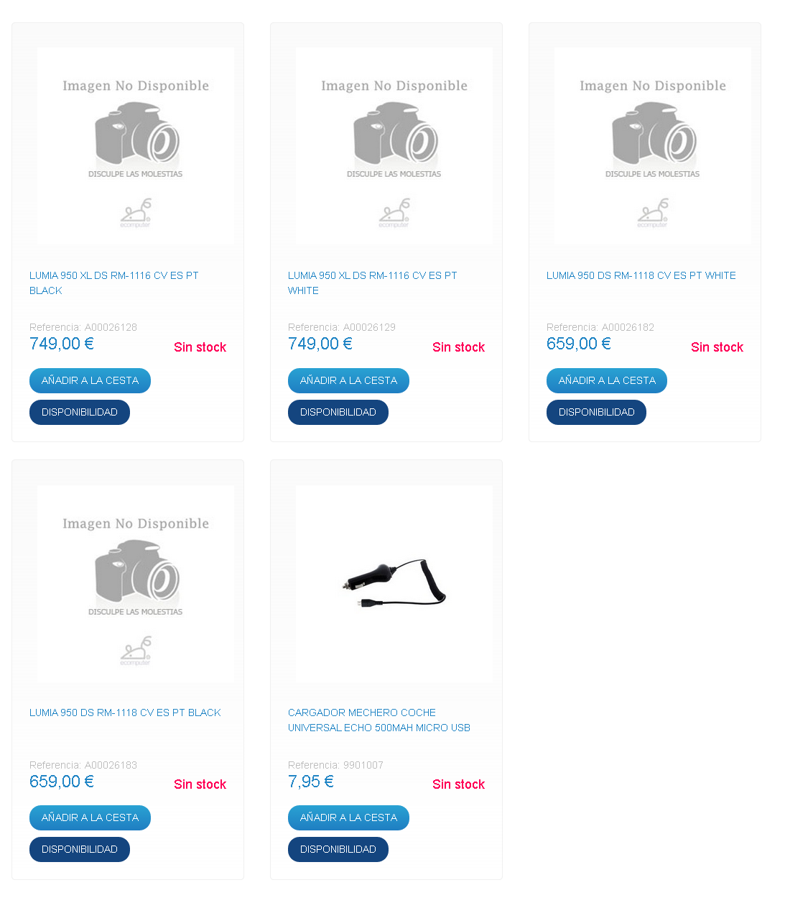This screenshot has height=898, width=785.
Task: Check Disponibilidad for Lumia 950 DS White
Action: pos(596,412)
